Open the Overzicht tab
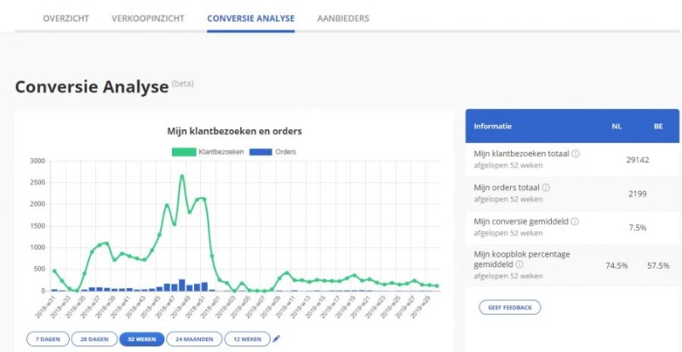The image size is (682, 352). 66,18
